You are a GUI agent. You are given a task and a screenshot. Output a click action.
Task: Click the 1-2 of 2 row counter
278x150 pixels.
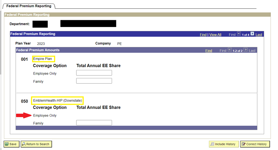[238, 51]
